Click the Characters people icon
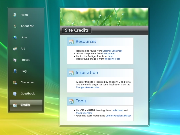The width and height of the screenshot is (180, 135). [x=15, y=82]
